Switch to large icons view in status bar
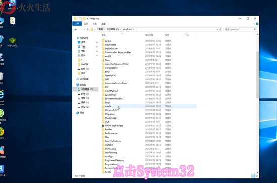Image resolution: width=277 pixels, height=183 pixels. coord(256,176)
